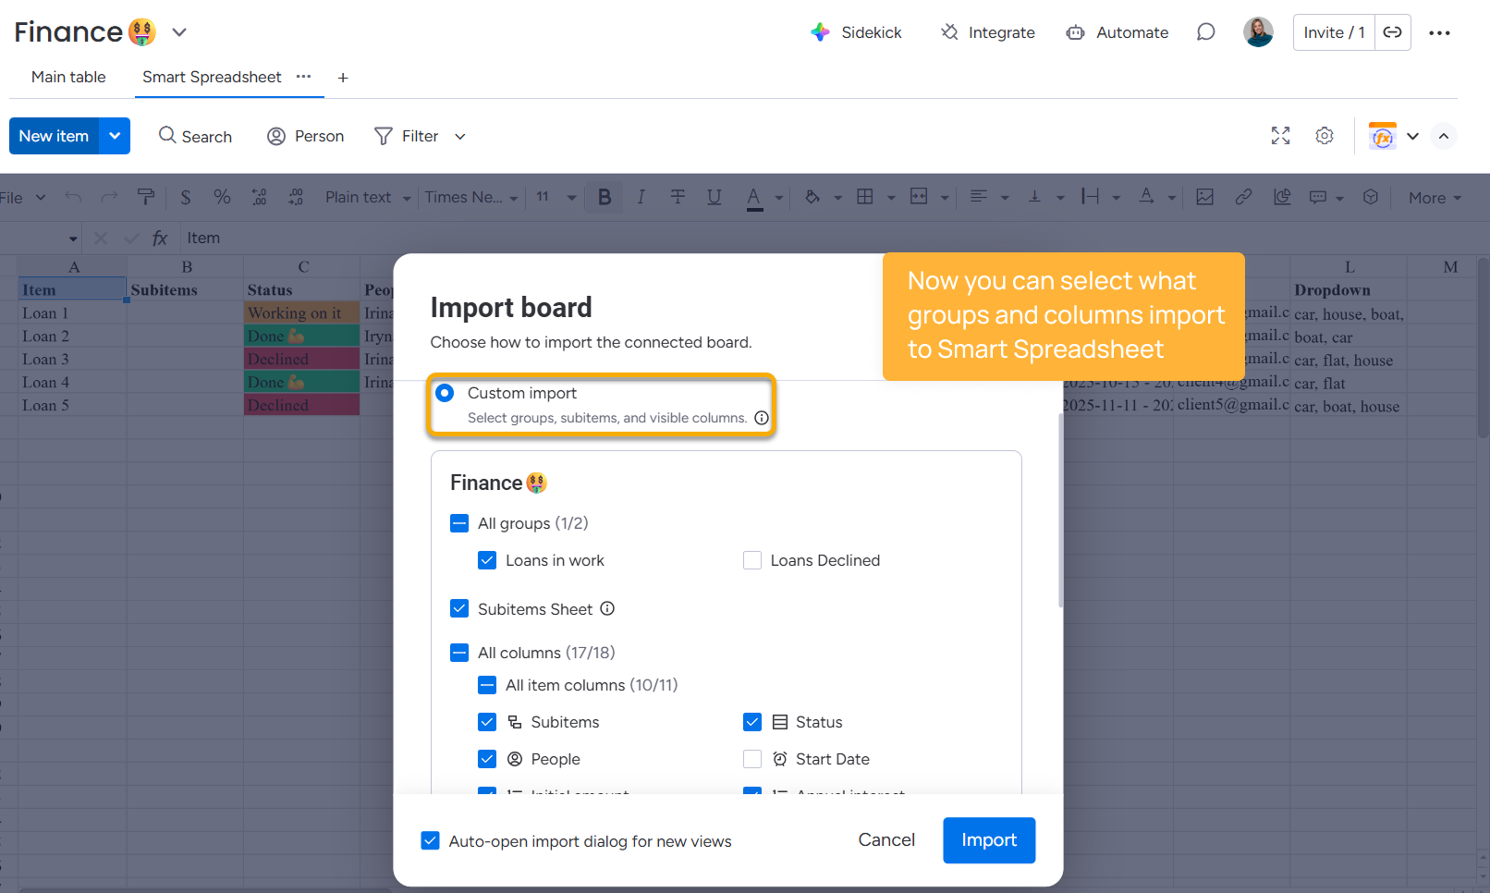
Task: Check the Loans Declined group
Action: point(752,560)
